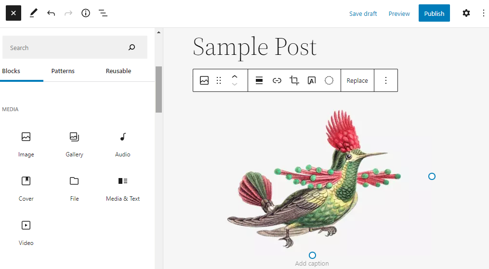Click the Save draft link
This screenshot has height=269, width=489.
coord(363,13)
